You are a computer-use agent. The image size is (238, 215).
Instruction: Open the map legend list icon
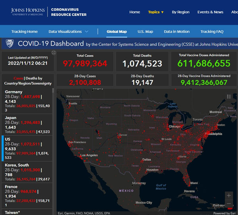coord(229,96)
